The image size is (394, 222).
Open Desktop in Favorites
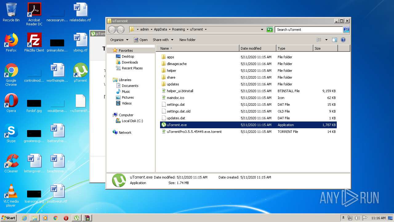[128, 56]
